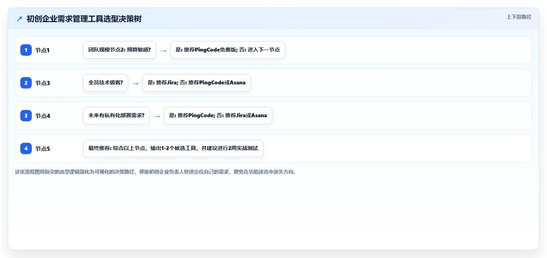Click the arrow after 全员技术极客? box
Viewport: 547px width, 258px height.
135,83
